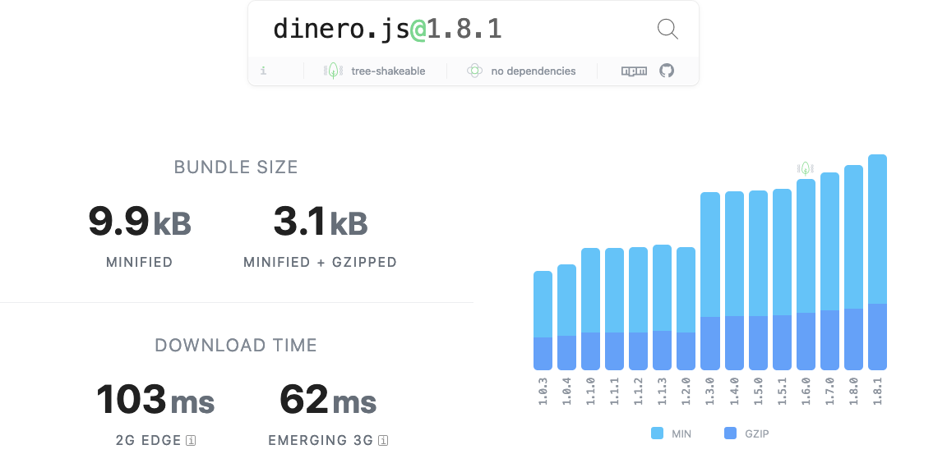Select the 1.5.0 version bar

(x=759, y=280)
